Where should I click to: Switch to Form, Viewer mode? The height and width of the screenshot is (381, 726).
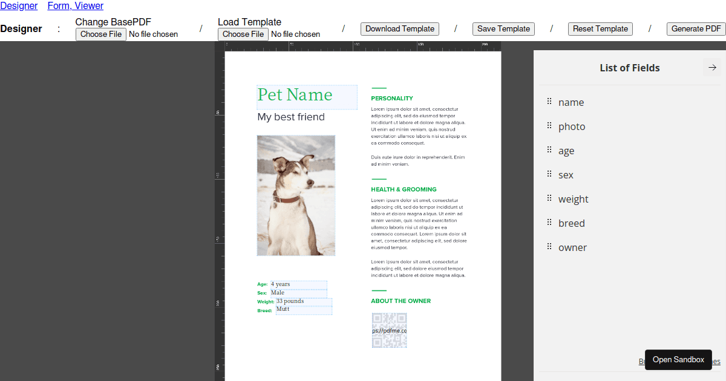(75, 5)
